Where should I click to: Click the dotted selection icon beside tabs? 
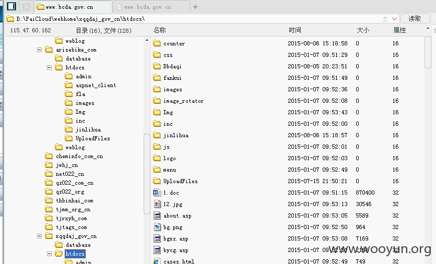27,7
